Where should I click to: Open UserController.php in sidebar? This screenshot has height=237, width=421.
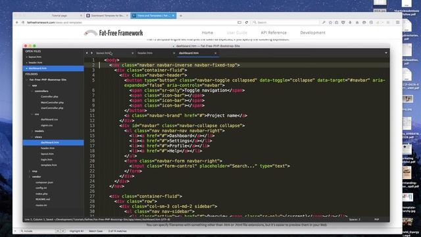coord(52,108)
